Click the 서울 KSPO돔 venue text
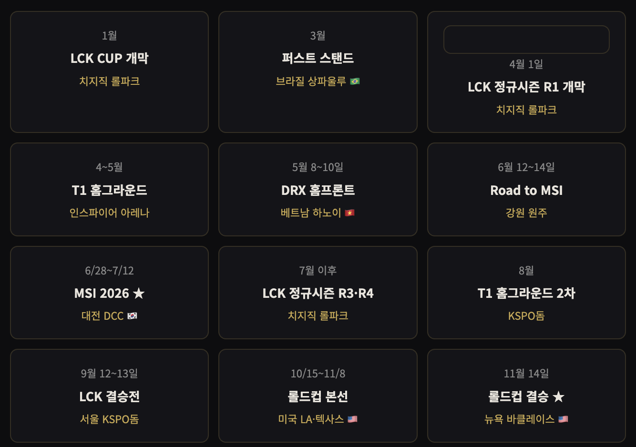This screenshot has height=447, width=636. pos(109,419)
